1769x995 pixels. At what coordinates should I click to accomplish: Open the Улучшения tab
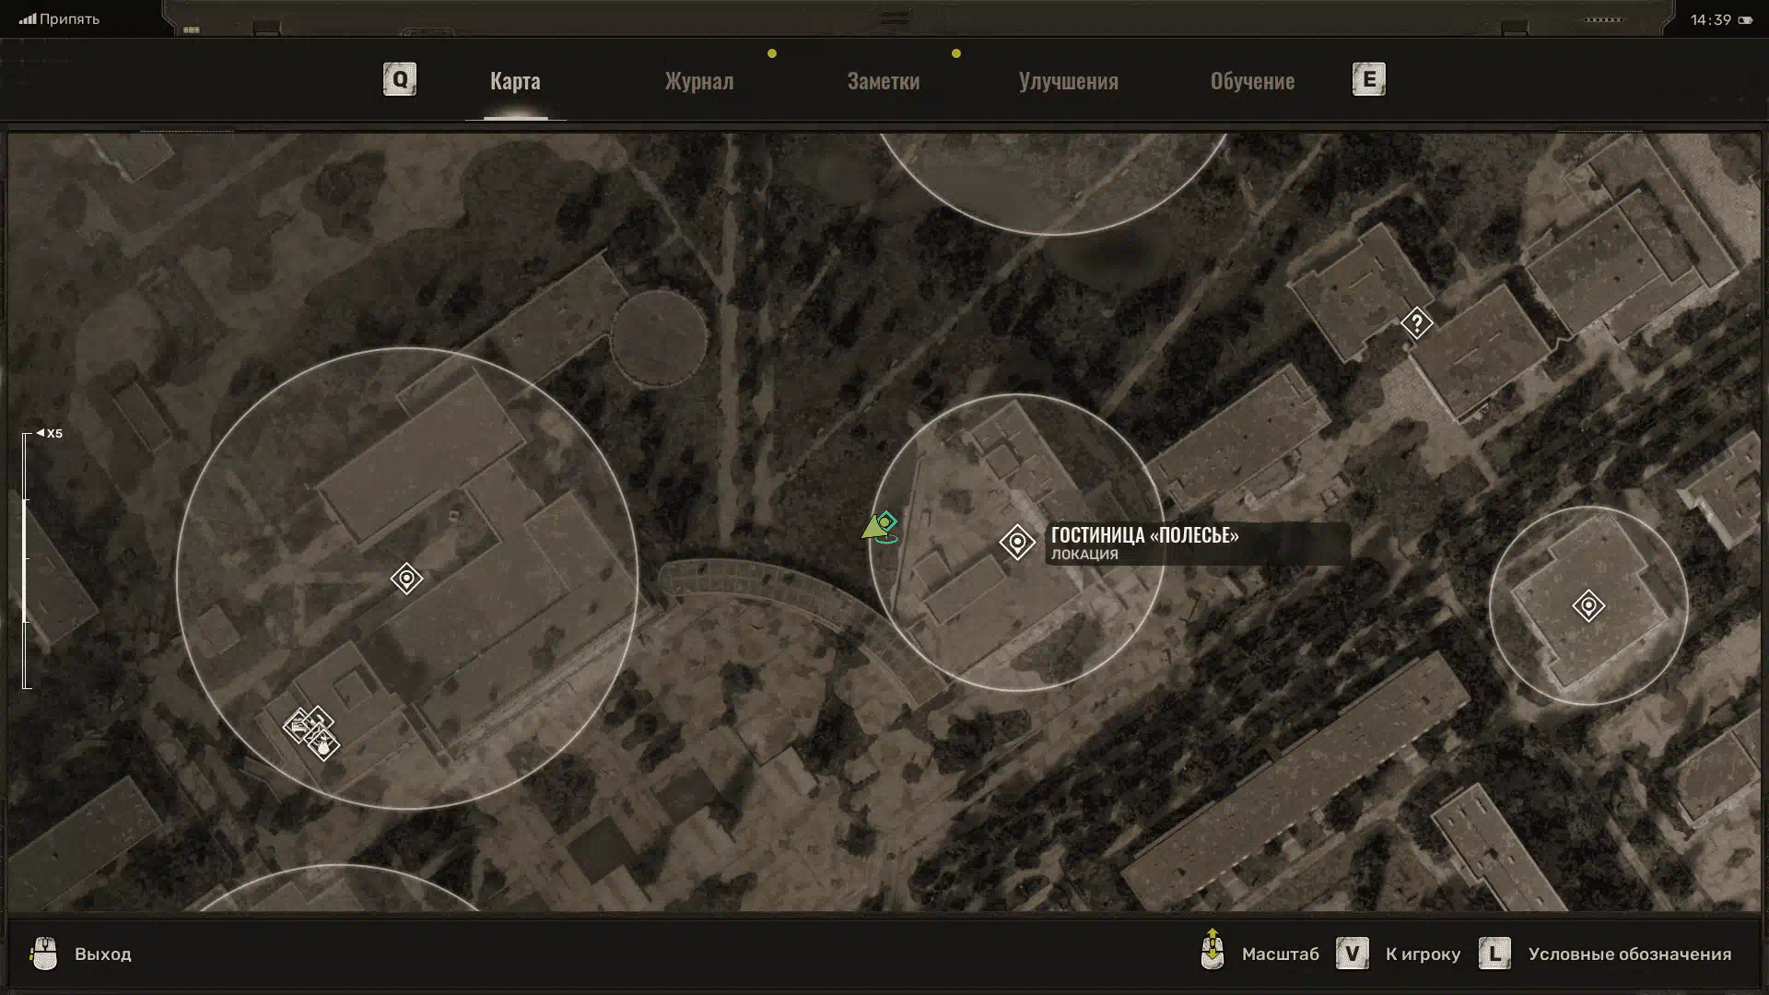[x=1068, y=81]
